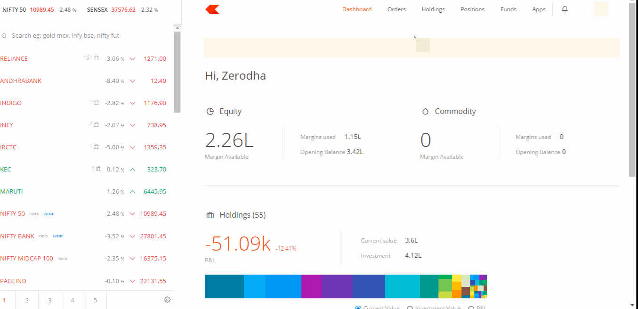Click the Commodity droplet icon
The image size is (638, 309).
[425, 112]
